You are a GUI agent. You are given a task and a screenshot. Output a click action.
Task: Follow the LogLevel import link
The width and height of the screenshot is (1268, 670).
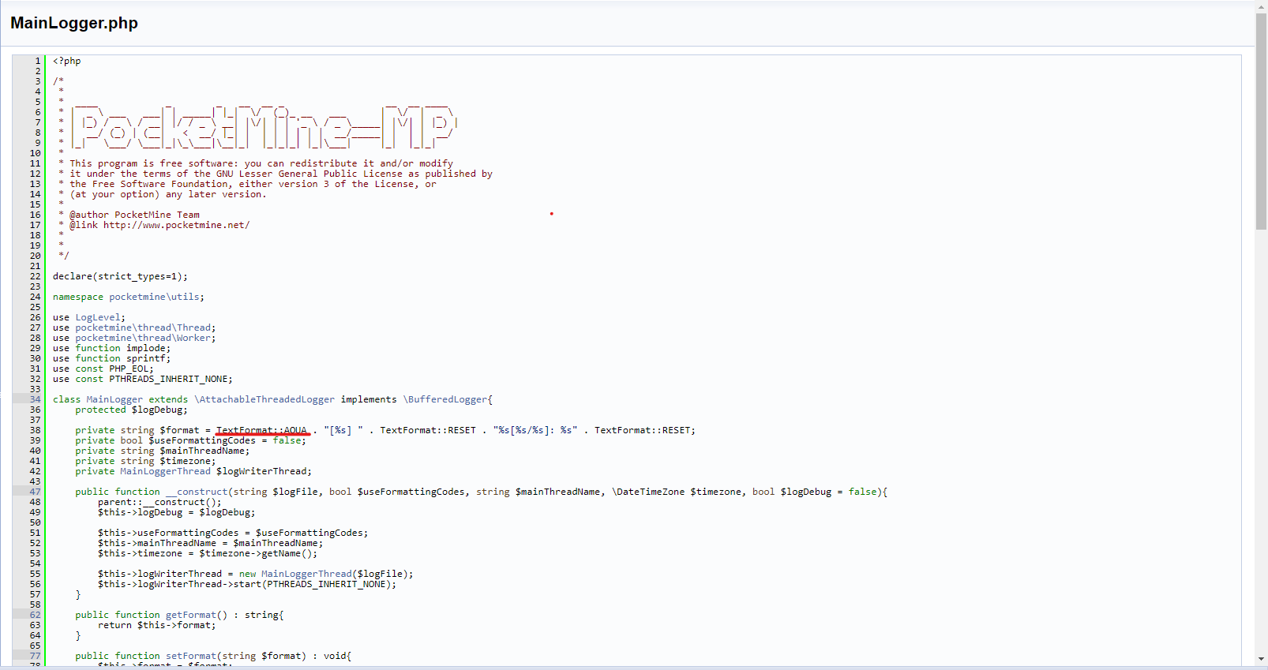(99, 318)
